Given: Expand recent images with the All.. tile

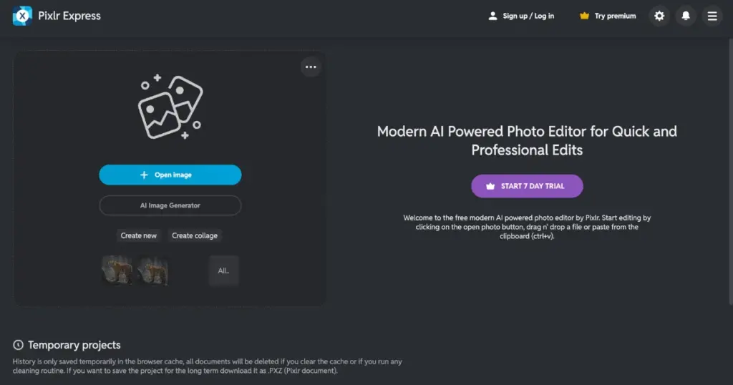Looking at the screenshot, I should click(224, 271).
